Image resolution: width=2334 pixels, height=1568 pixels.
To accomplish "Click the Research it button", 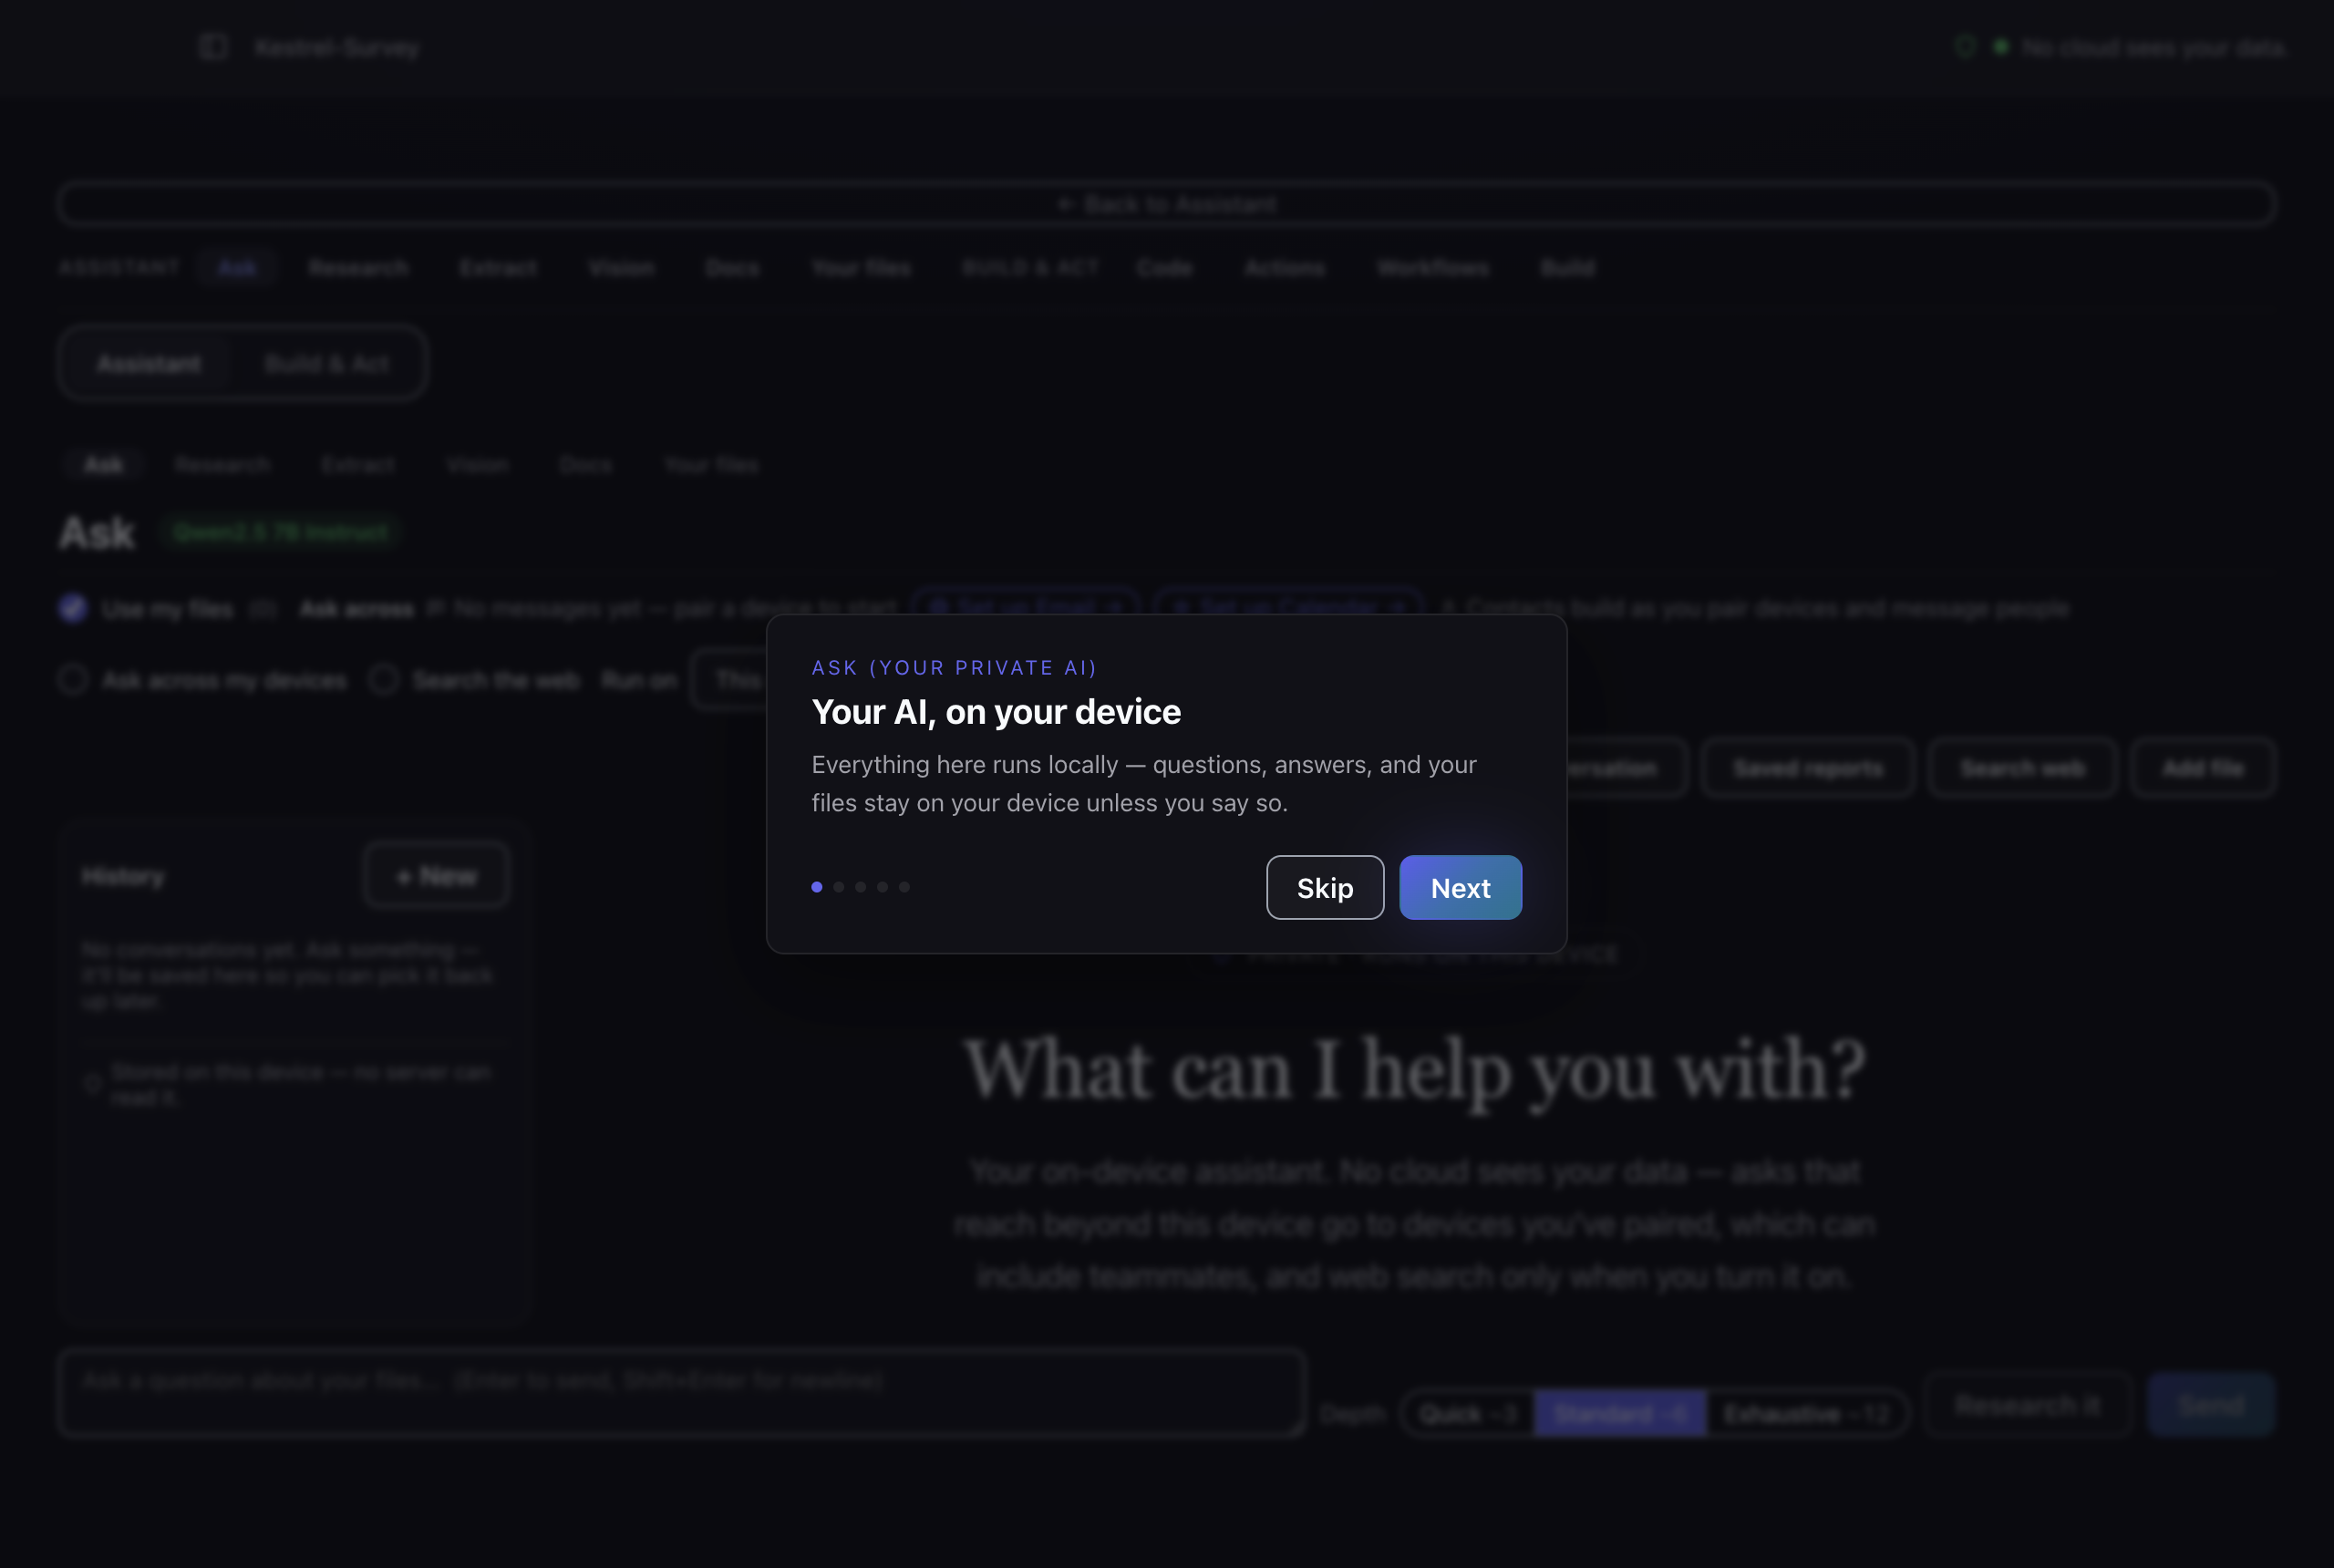I will pos(2028,1405).
